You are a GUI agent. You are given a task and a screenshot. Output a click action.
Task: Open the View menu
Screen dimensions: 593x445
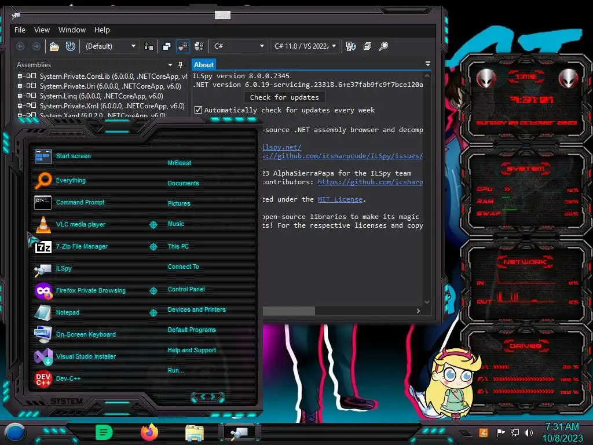[x=42, y=30]
